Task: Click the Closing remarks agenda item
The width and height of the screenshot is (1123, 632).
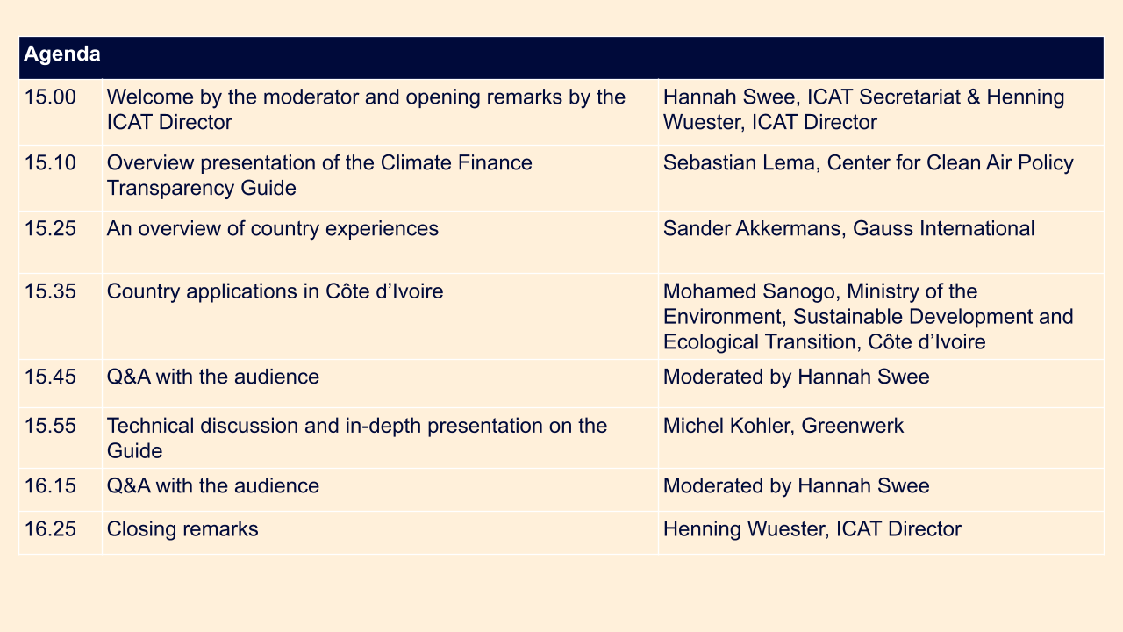Action: 182,529
